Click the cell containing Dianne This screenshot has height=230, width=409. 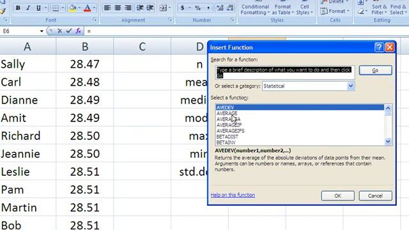27,100
